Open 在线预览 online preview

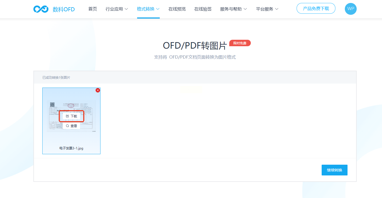[x=177, y=9]
